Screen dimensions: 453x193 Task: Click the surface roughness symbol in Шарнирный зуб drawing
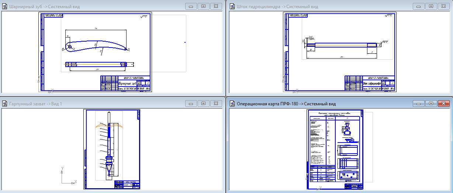pos(144,16)
